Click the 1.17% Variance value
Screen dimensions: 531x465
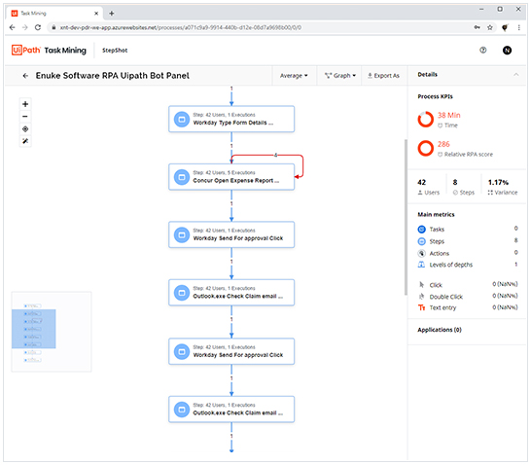[x=498, y=182]
